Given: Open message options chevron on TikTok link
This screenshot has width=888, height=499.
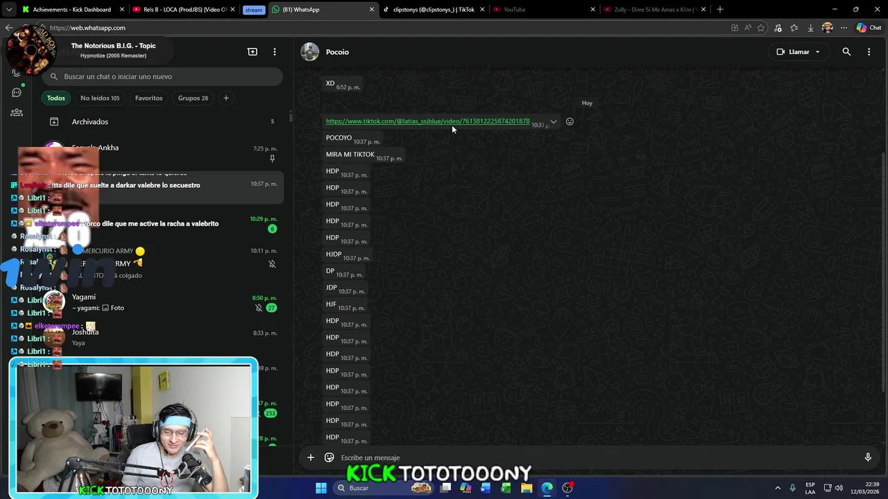Looking at the screenshot, I should click(x=553, y=121).
